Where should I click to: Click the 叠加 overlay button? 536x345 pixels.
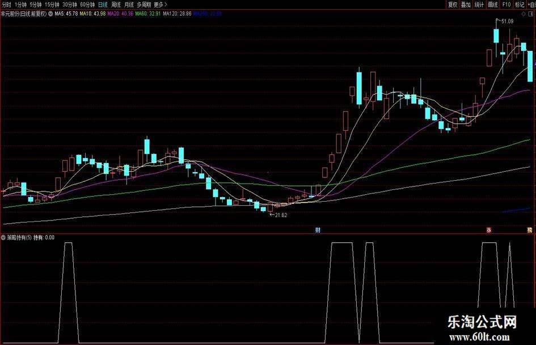[x=466, y=5]
